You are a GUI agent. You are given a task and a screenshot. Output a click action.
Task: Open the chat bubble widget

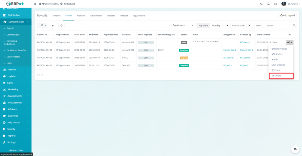pos(294,149)
